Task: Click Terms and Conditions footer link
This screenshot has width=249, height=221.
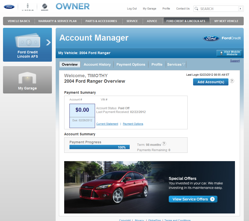Action: pos(177,220)
